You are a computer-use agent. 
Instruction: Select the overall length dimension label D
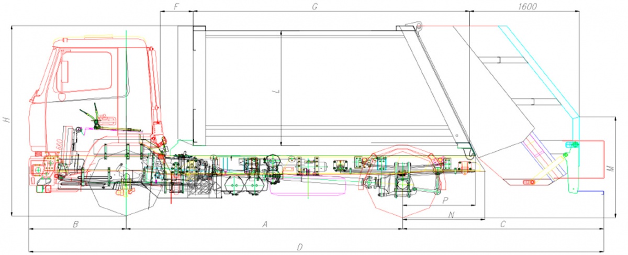click(x=299, y=246)
